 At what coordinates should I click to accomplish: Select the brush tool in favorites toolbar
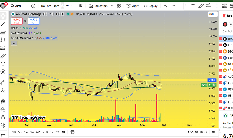(201, 6)
